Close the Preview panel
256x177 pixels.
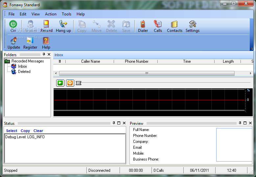click(250, 123)
